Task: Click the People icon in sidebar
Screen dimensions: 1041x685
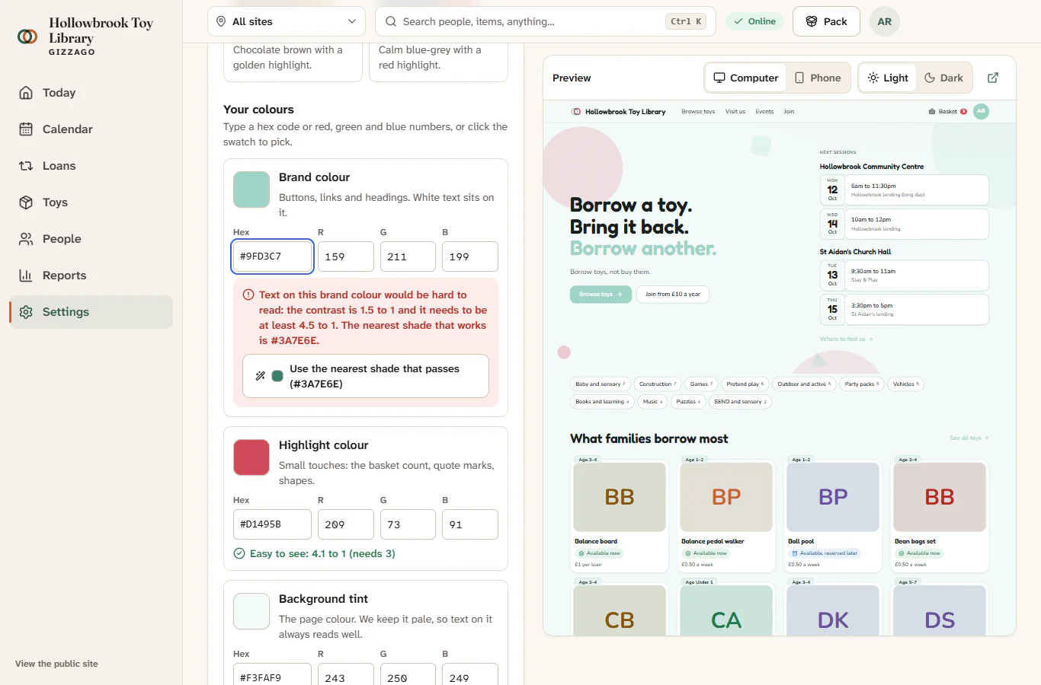Action: point(26,239)
